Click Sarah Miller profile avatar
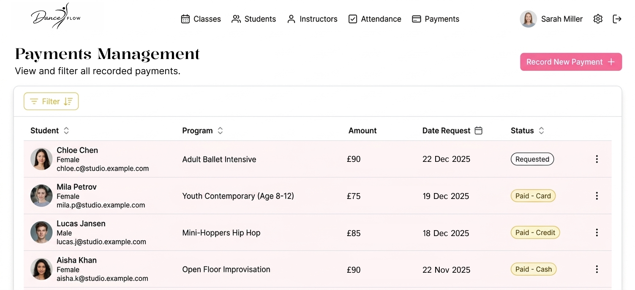 point(528,19)
